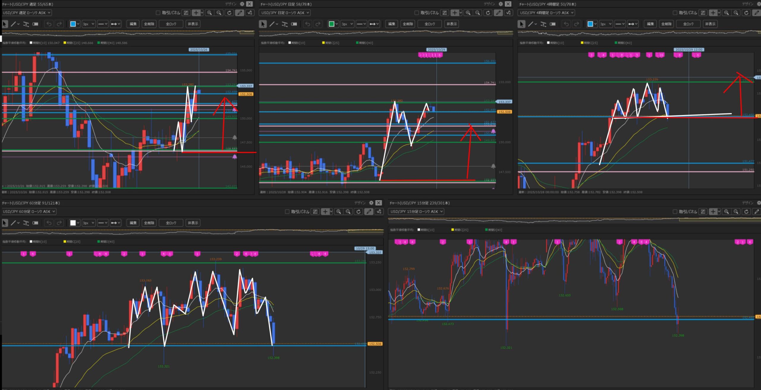Open settings gear of the weekly chart
This screenshot has height=390, width=761.
242,4
